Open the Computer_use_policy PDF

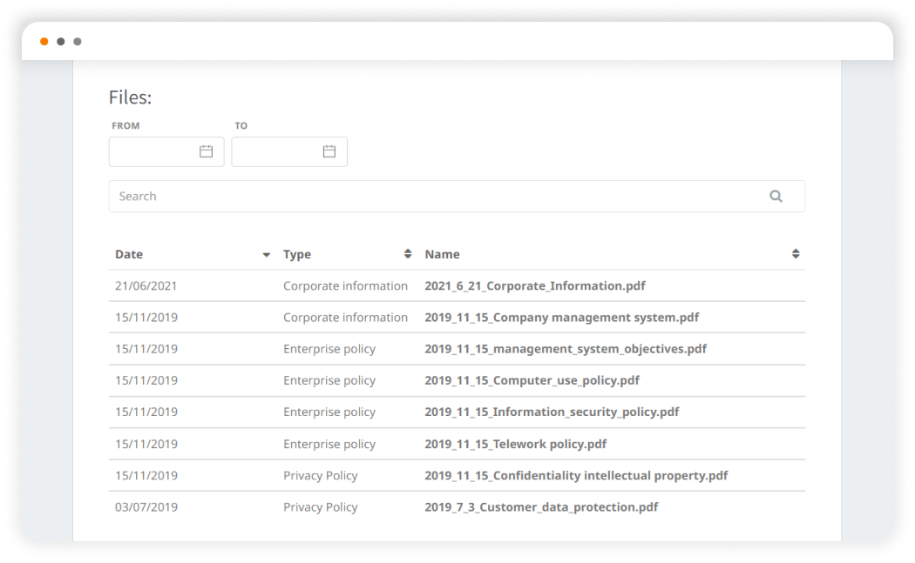pyautogui.click(x=532, y=380)
